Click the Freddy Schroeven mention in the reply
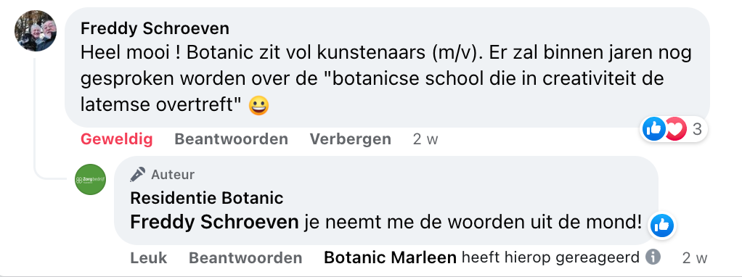The width and height of the screenshot is (742, 277). [x=214, y=222]
